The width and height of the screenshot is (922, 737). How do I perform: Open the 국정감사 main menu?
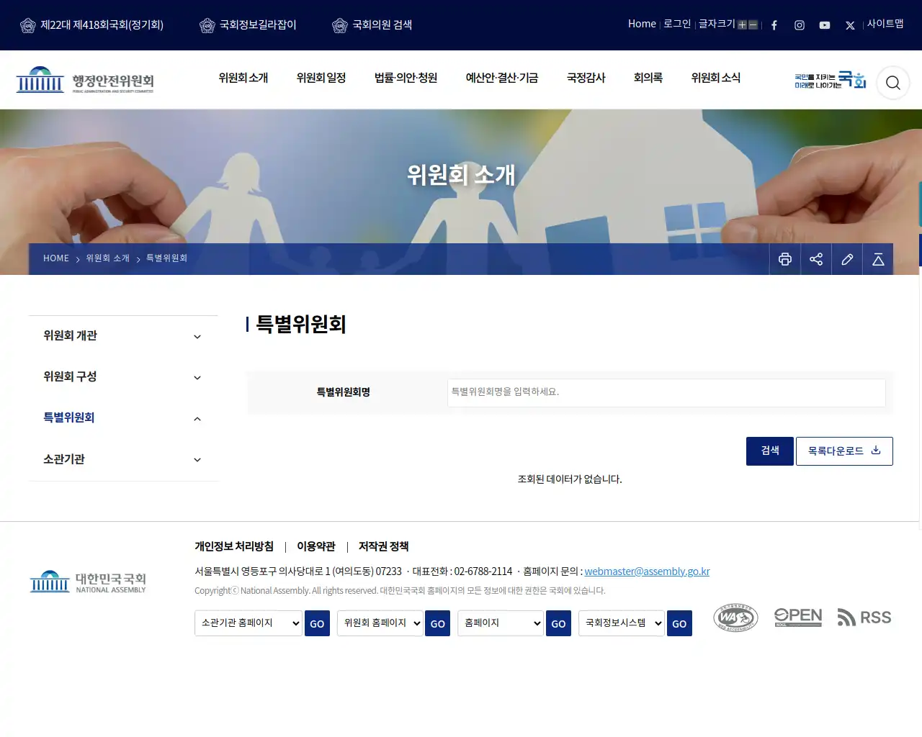coord(586,78)
